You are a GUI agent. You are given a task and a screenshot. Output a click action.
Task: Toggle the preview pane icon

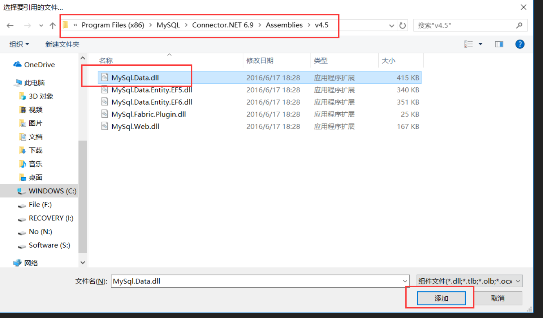click(499, 44)
